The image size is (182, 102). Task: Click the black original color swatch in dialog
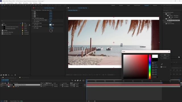click(x=155, y=59)
